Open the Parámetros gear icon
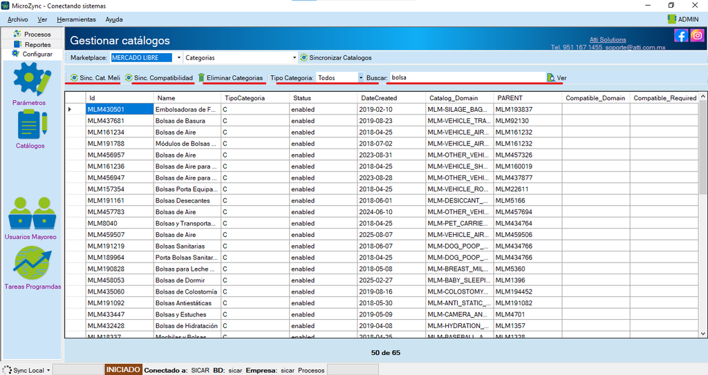The image size is (708, 375). tap(32, 77)
